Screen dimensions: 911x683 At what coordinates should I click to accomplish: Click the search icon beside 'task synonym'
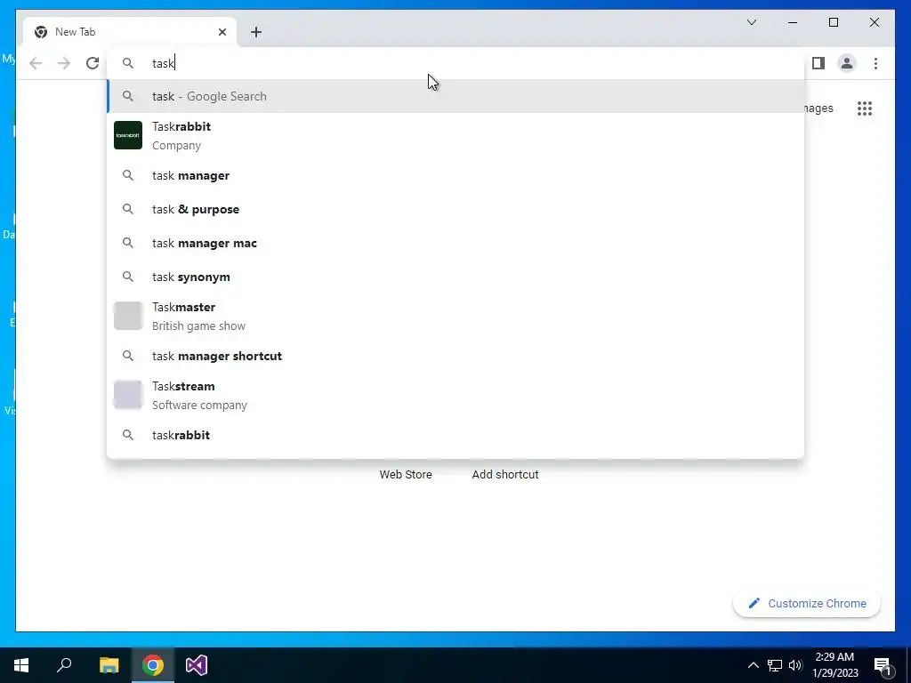click(128, 277)
